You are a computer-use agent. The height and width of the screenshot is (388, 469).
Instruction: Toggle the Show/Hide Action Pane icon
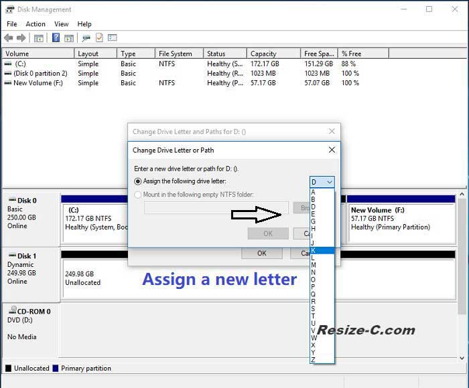click(69, 38)
